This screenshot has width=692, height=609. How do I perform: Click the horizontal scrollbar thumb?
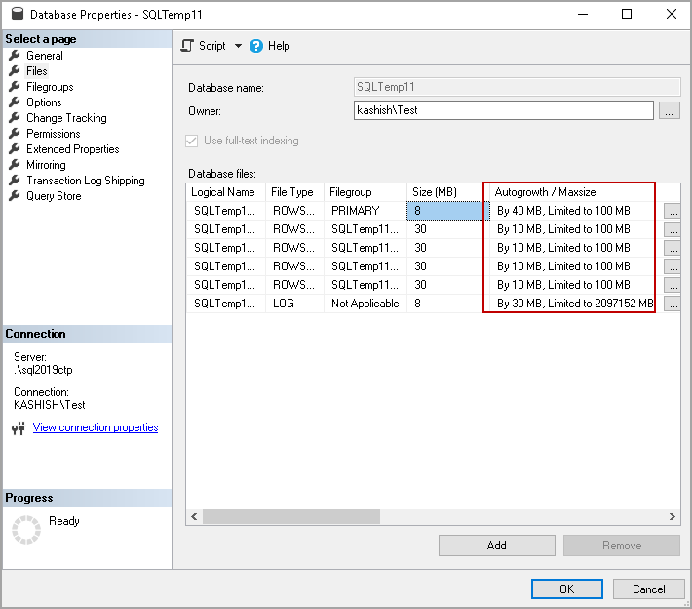(x=291, y=516)
